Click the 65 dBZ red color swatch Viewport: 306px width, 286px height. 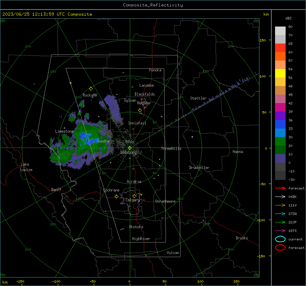click(x=280, y=48)
